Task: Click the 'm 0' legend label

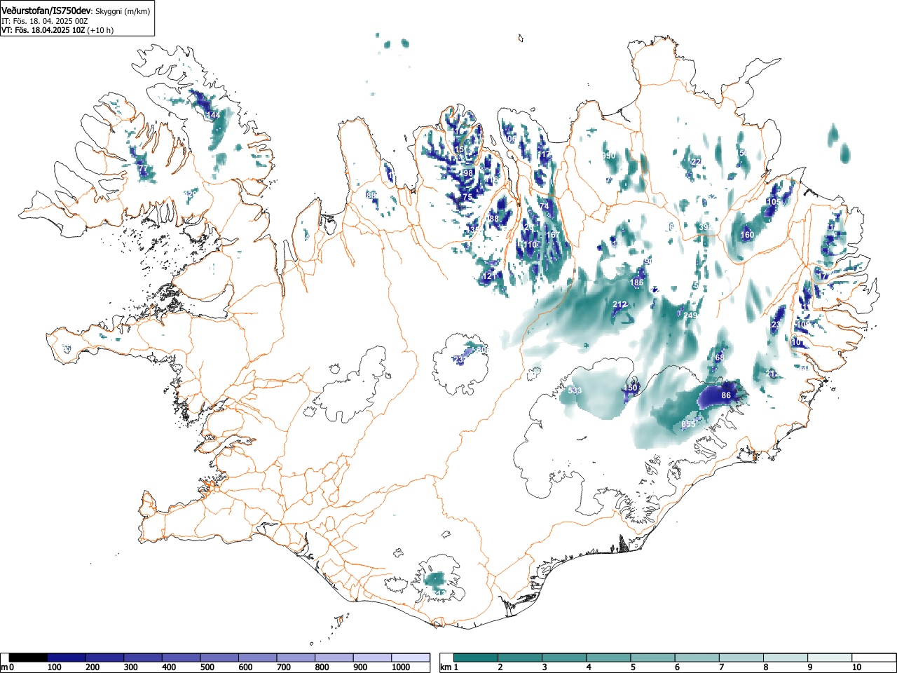Action: click(7, 667)
